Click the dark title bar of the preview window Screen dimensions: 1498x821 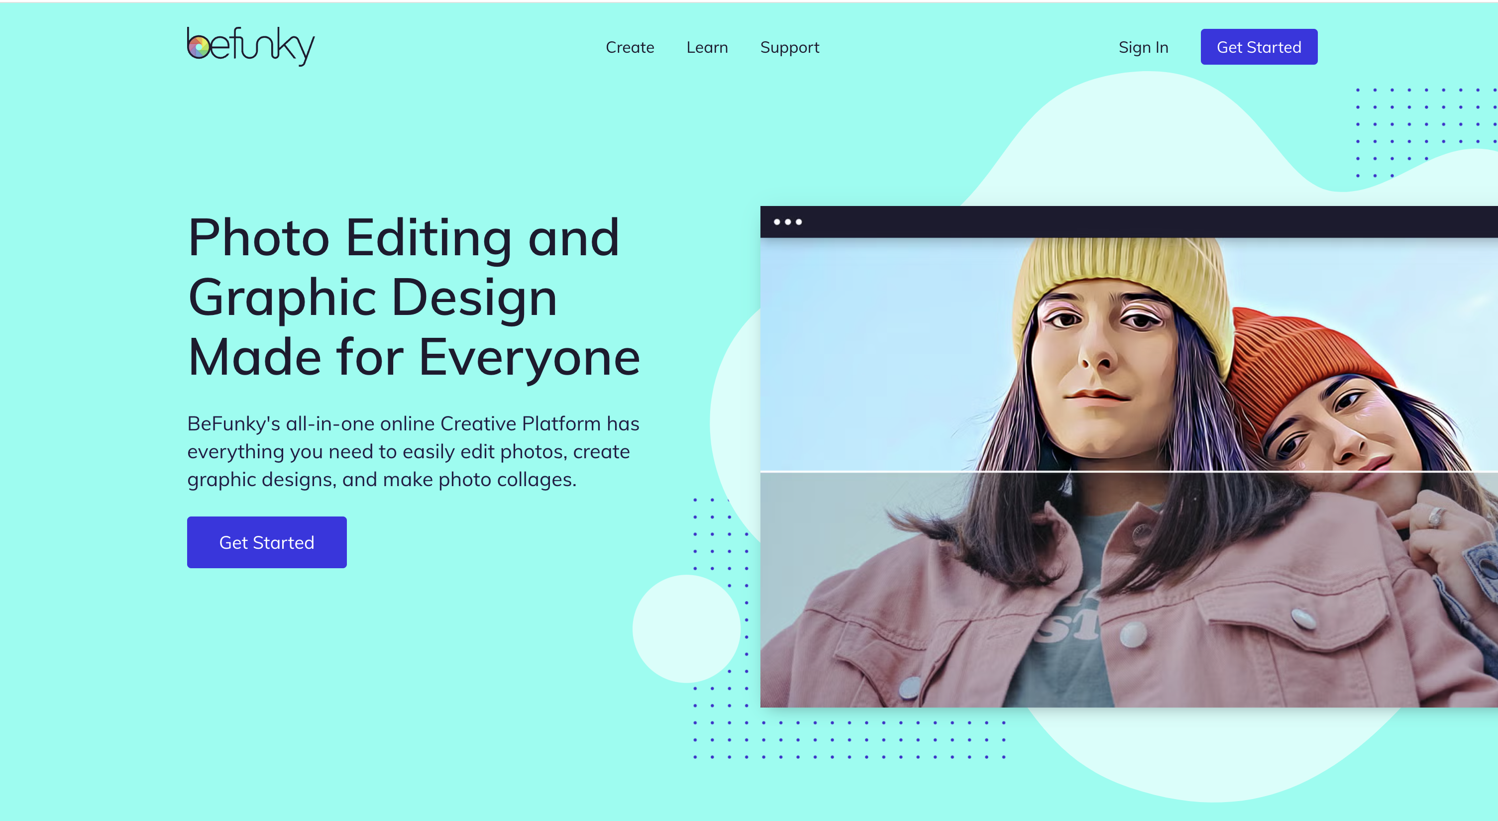(1129, 221)
